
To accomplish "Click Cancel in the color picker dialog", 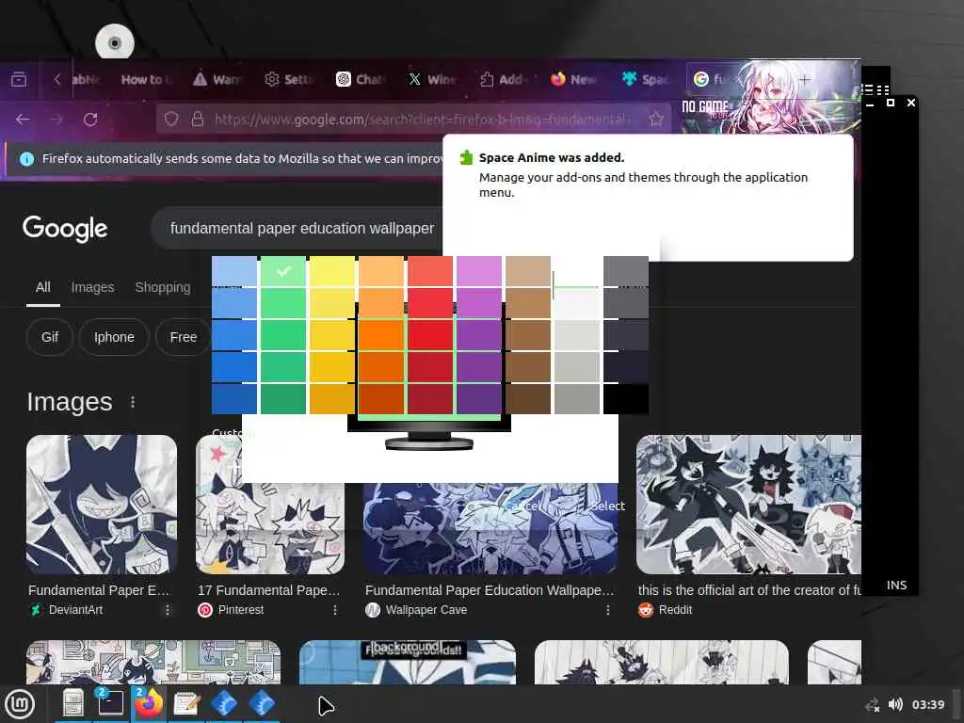I will (523, 506).
